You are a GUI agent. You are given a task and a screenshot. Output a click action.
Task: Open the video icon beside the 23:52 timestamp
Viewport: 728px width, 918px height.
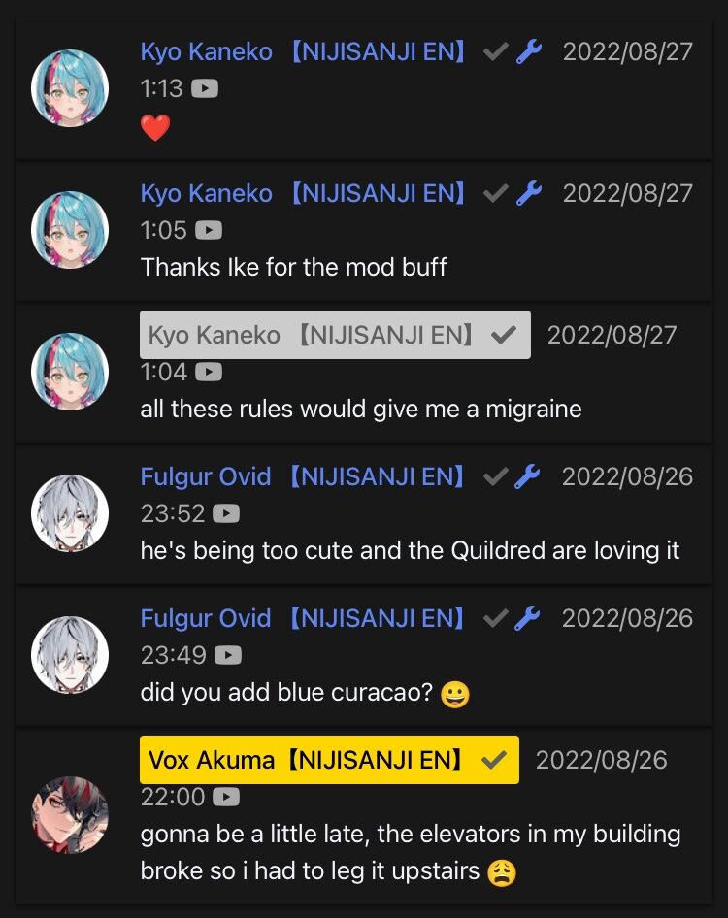point(226,513)
